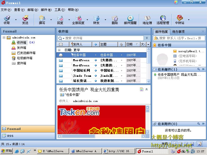Screen dimensions: 207x155
Task: Sort by 日期 column header
Action: tap(132, 44)
